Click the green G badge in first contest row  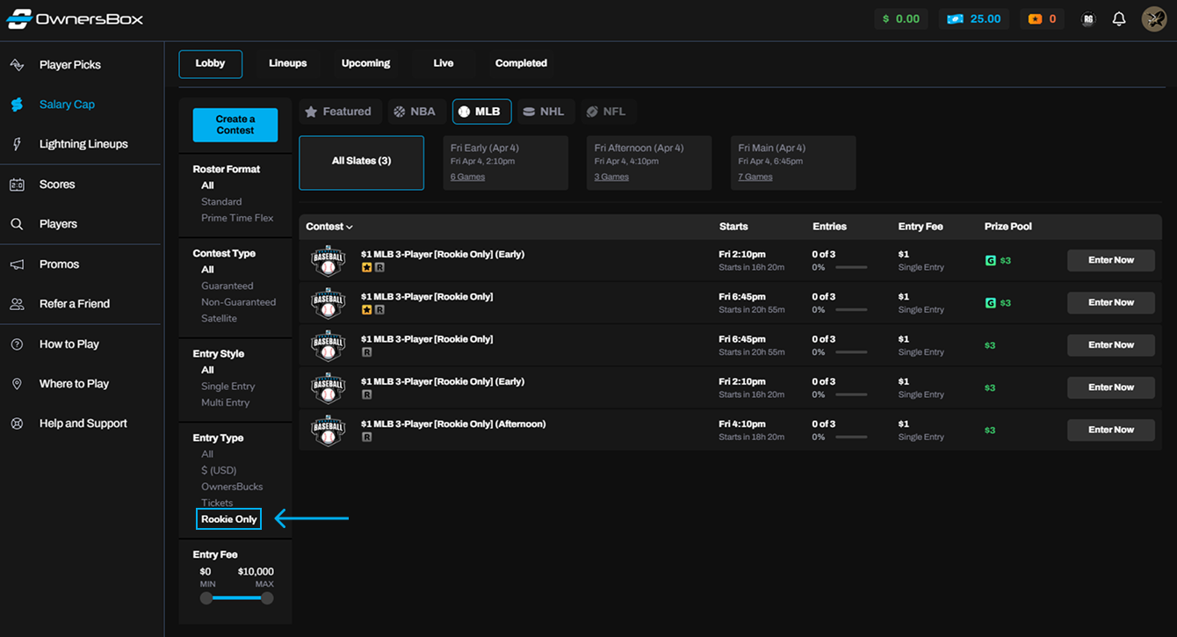pyautogui.click(x=990, y=261)
